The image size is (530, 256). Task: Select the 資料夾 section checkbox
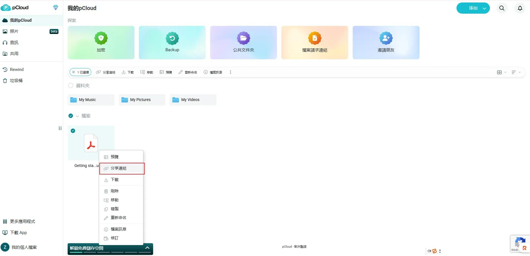coord(71,85)
